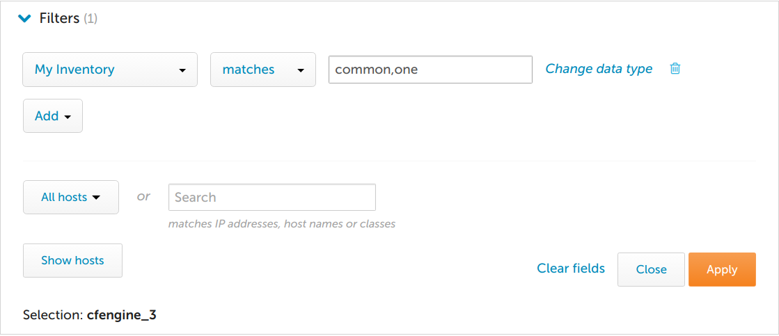Click the cfengine_3 selection text

(121, 315)
